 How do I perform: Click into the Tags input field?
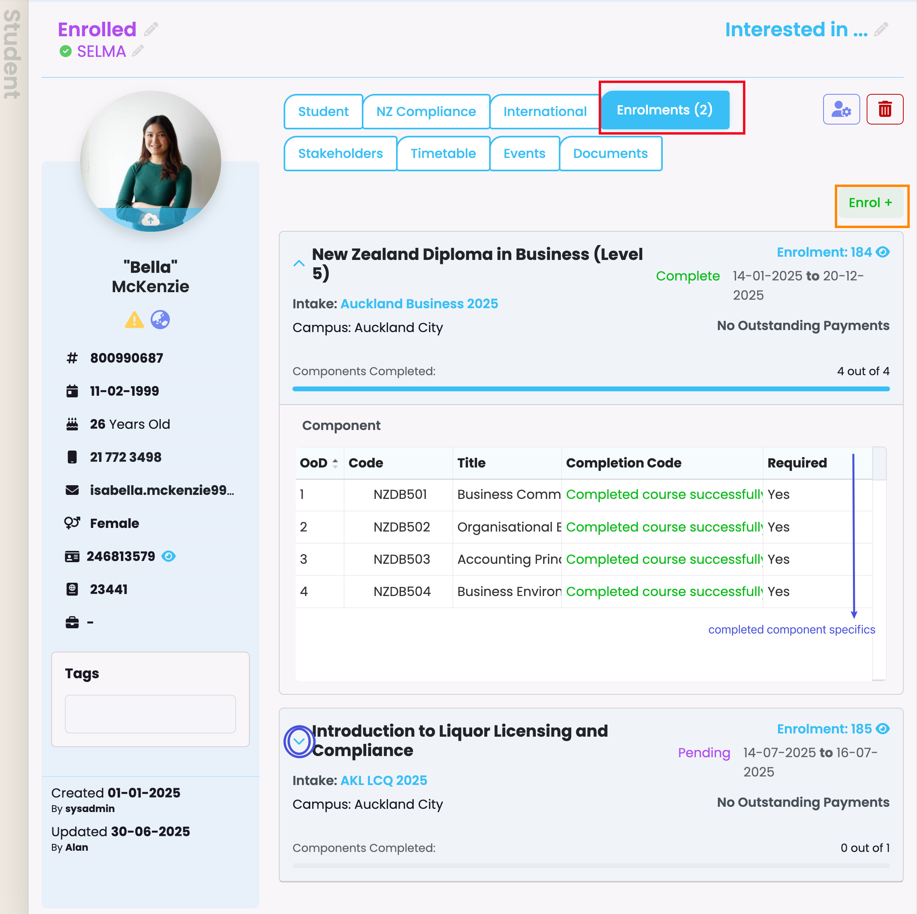click(150, 714)
